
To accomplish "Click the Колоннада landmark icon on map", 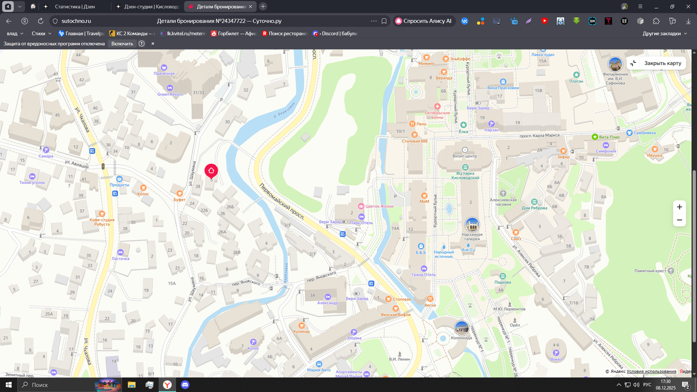I will click(462, 328).
